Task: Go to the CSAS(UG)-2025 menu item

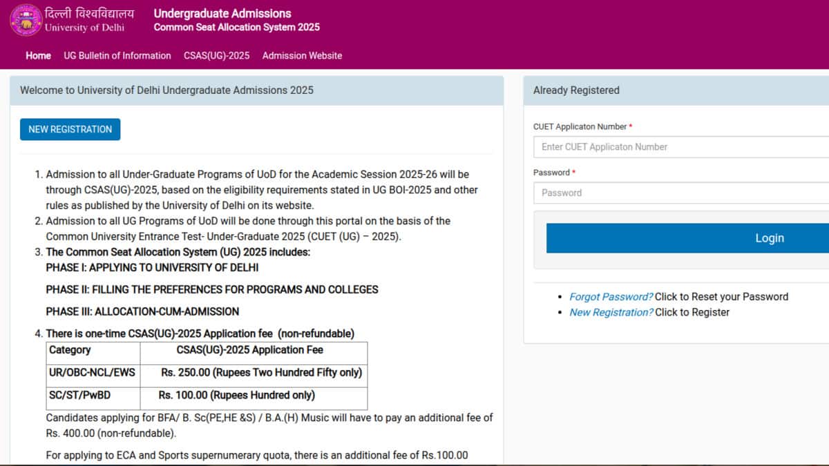Action: (216, 55)
